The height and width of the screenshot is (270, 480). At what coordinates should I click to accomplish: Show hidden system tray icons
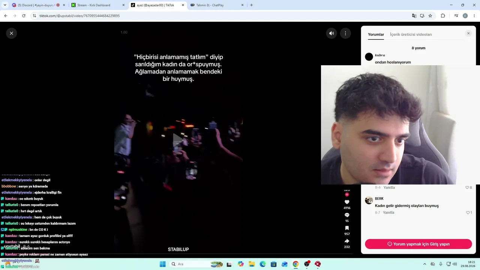424,264
